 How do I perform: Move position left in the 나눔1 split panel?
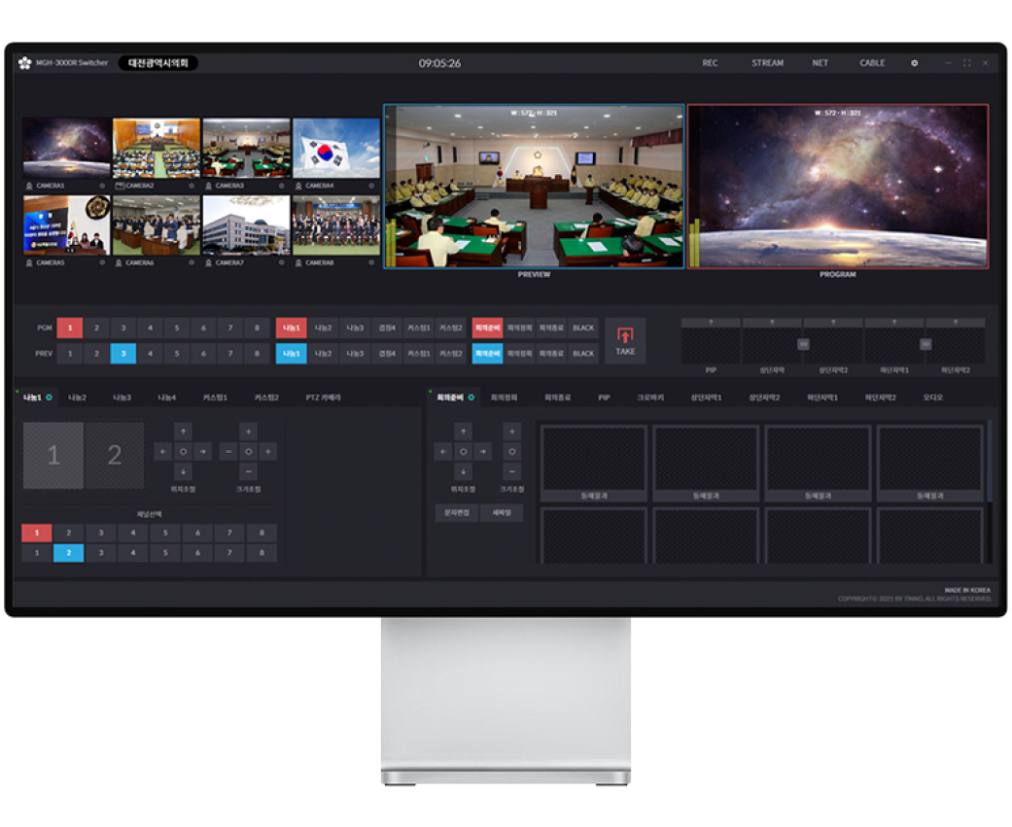tap(163, 452)
